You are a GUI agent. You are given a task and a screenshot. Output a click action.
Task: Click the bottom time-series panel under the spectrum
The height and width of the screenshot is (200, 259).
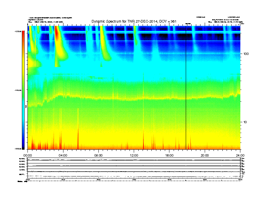(x=134, y=168)
